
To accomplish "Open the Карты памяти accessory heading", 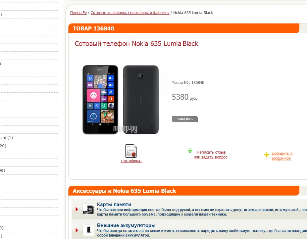I will 114,204.
